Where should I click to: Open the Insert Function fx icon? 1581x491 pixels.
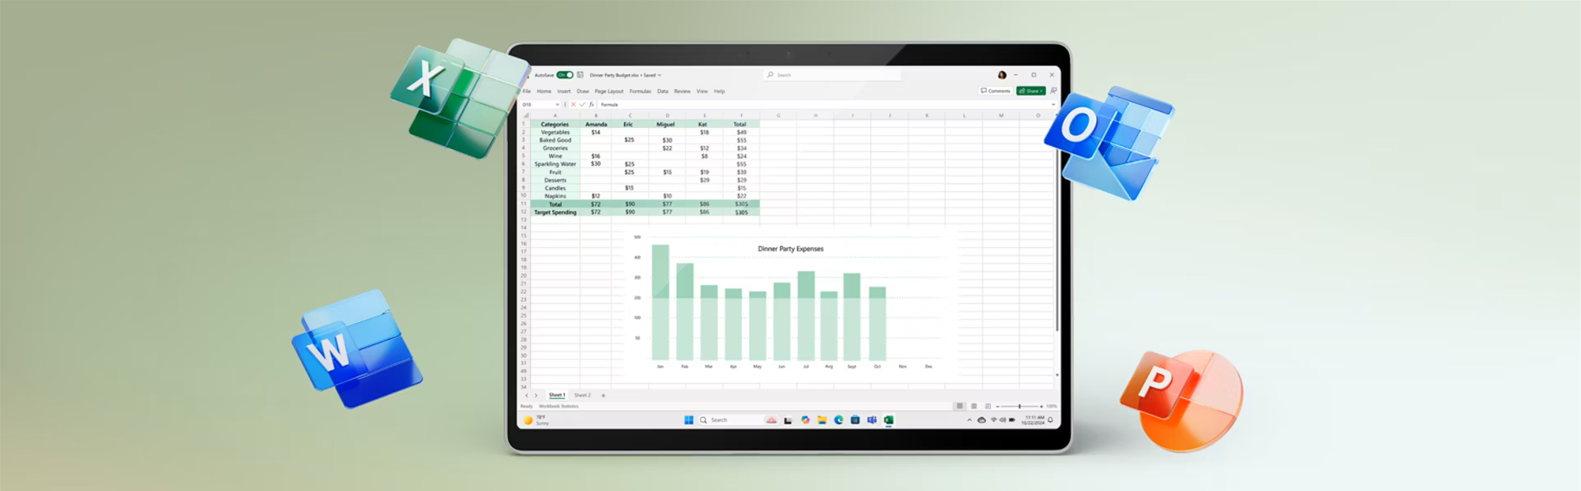point(591,105)
